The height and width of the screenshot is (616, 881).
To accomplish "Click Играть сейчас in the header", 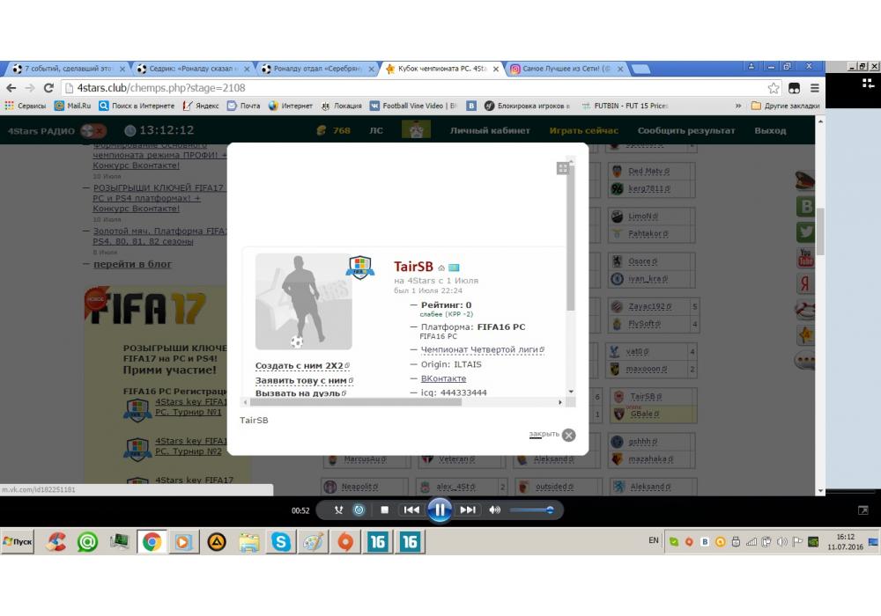I will [584, 131].
